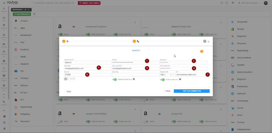Open the chat messages icon in header
Image resolution: width=272 pixels, height=133 pixels.
coord(233,3)
